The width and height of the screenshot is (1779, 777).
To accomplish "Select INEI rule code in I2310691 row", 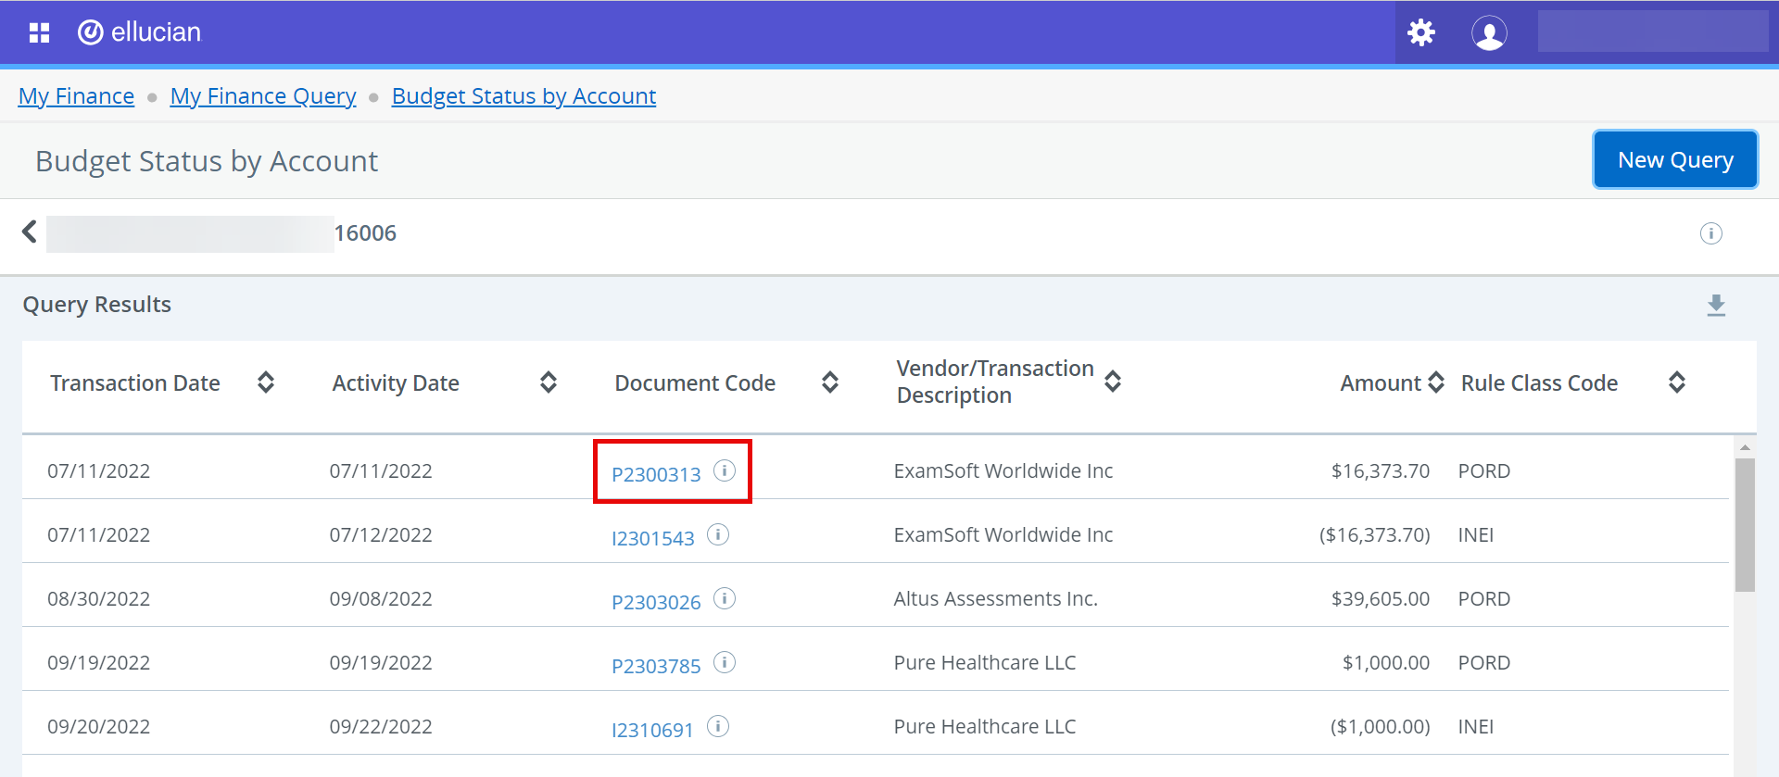I will [1476, 727].
